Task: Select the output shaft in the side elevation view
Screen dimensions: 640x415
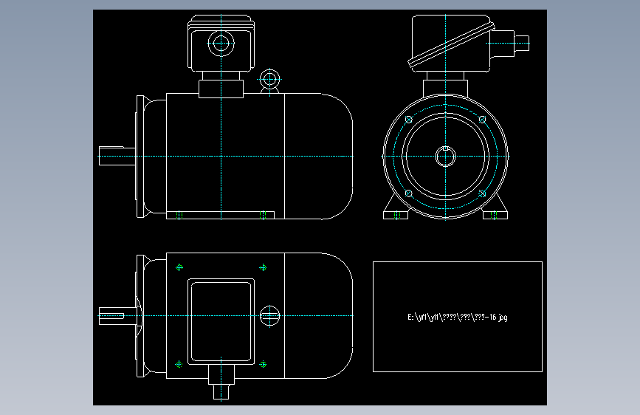Action: tap(117, 156)
